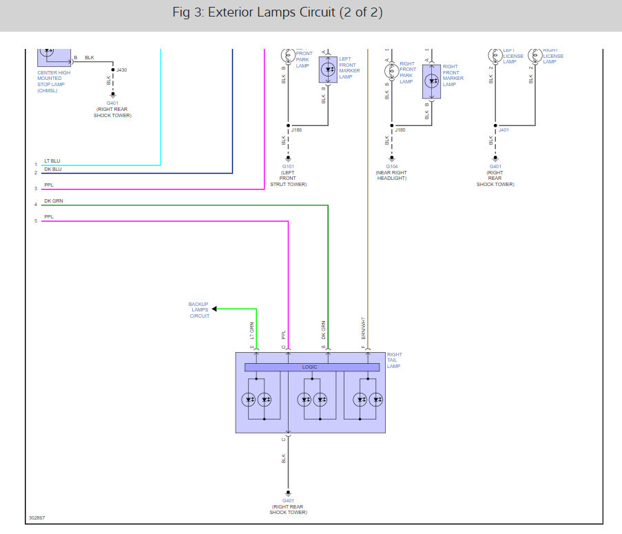This screenshot has width=622, height=534.
Task: Click junction label J430
Action: tap(121, 70)
